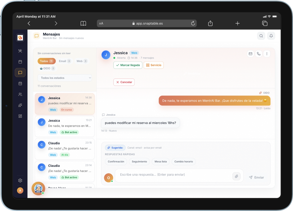
Task: Click message 'puedes modificar mi reserva al miercoles 18hs?'
Action: (x=140, y=123)
